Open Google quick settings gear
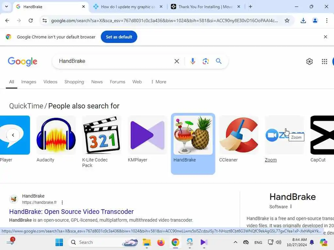Screen dimensions: 334x250 click(309, 62)
